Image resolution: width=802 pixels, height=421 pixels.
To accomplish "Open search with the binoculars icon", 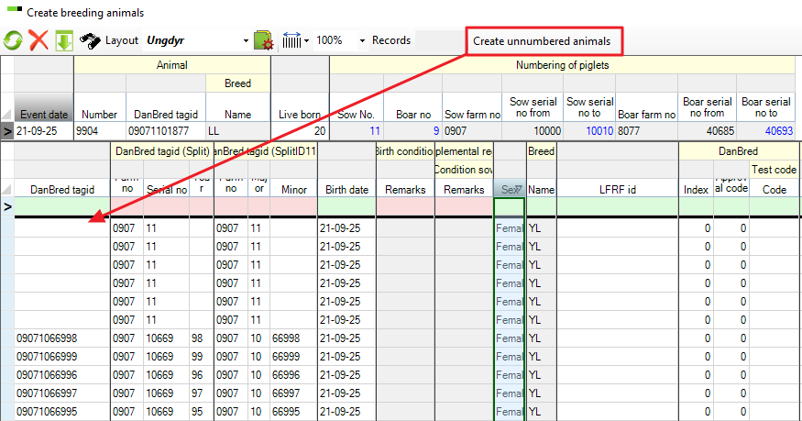I will click(x=90, y=40).
